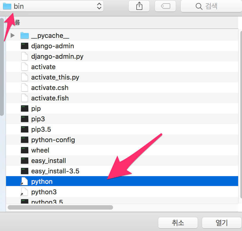
Task: Select the pip3.5 executable icon
Action: pos(25,129)
